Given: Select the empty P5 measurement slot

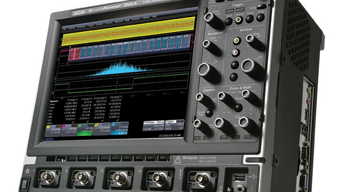Looking at the screenshot, I should coord(134,96).
